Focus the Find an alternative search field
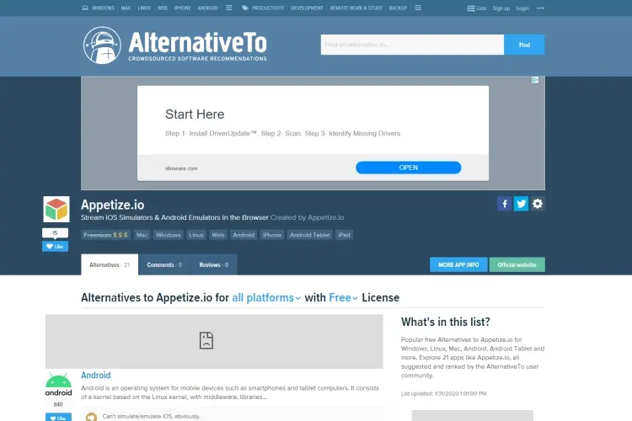Image resolution: width=632 pixels, height=421 pixels. pyautogui.click(x=412, y=45)
